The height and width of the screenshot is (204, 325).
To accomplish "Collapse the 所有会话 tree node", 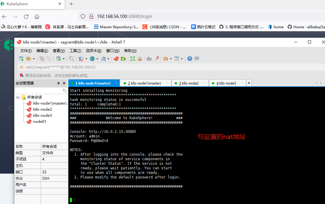I will pyautogui.click(x=18, y=97).
